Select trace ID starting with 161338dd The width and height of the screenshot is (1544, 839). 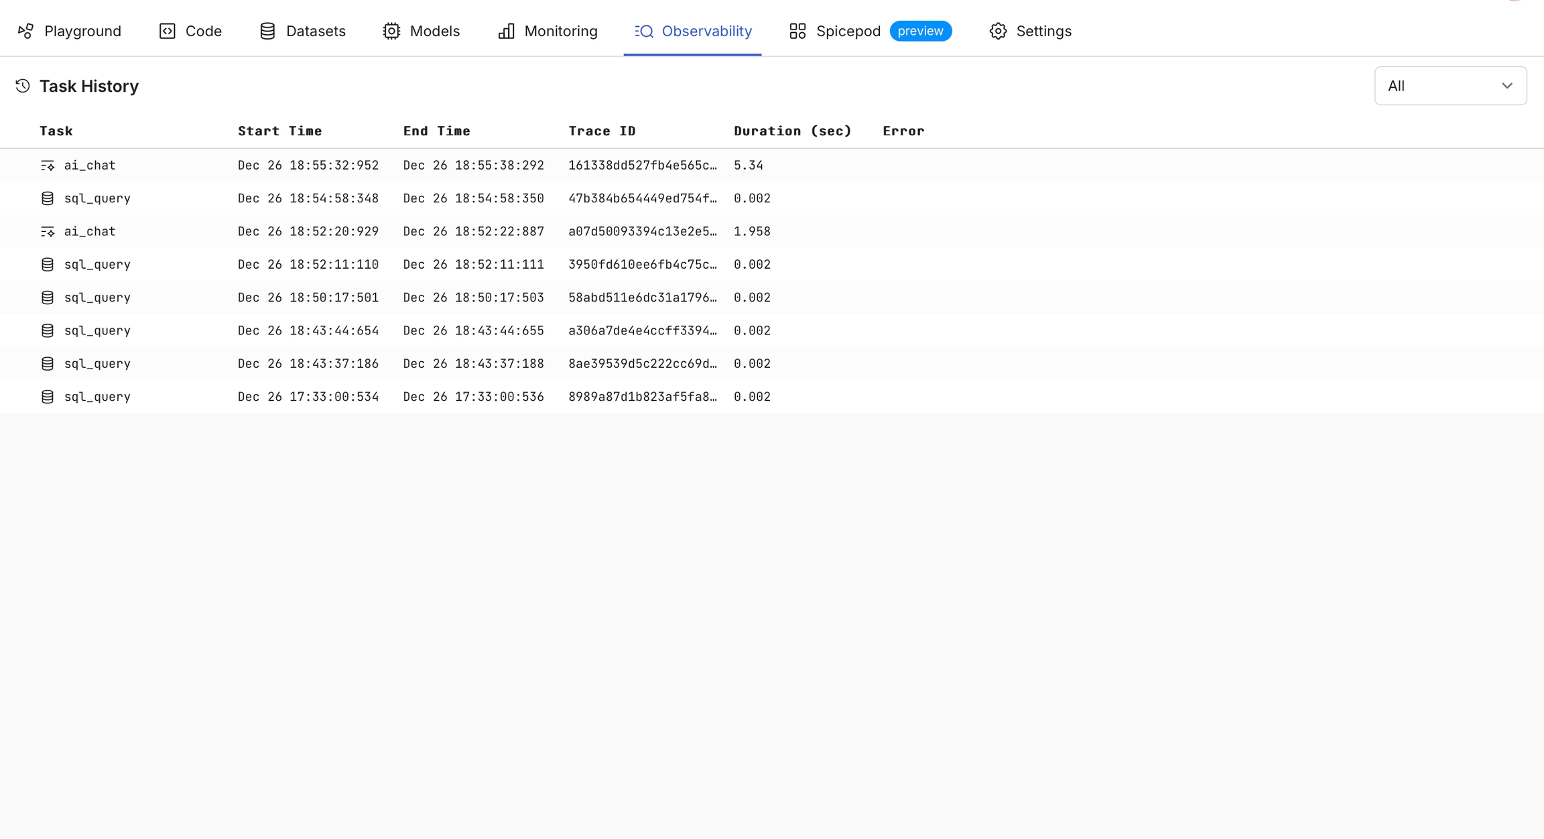pyautogui.click(x=642, y=166)
